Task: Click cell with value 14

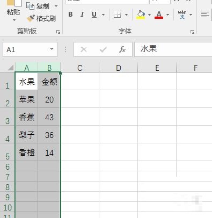Action: coord(49,152)
